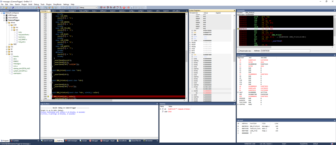Expand the InternetRadio project node
The height and width of the screenshot is (145, 336).
(4, 18)
